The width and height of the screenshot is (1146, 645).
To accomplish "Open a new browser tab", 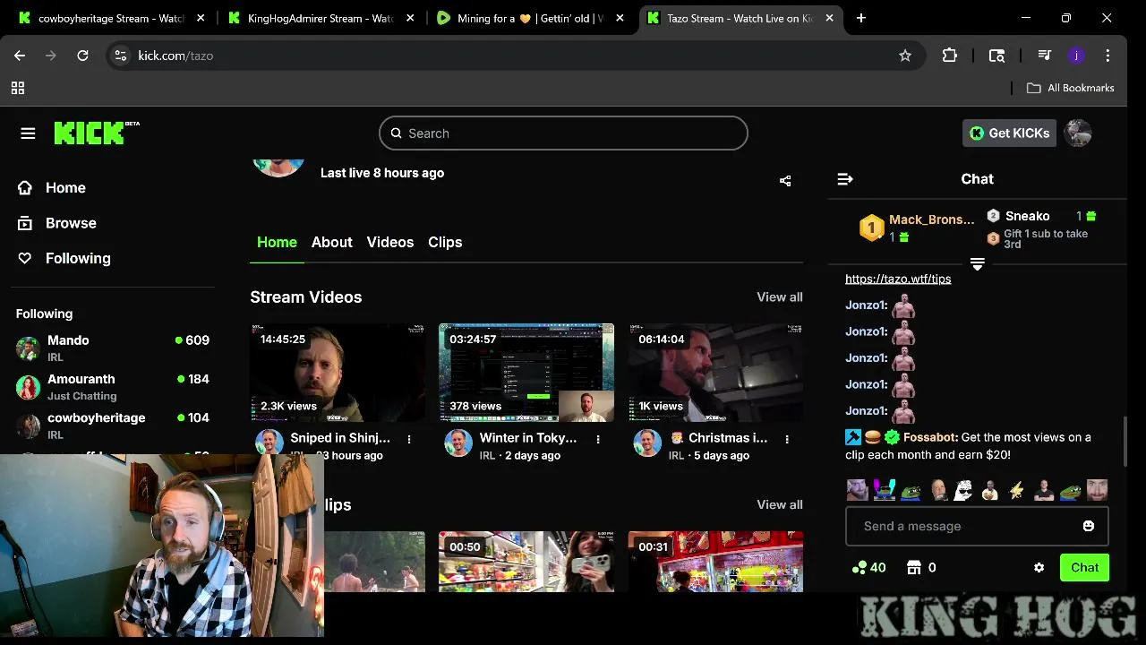I will pyautogui.click(x=861, y=18).
